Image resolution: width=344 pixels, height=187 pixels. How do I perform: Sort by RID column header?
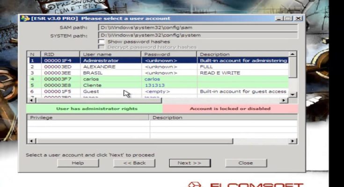(60, 54)
